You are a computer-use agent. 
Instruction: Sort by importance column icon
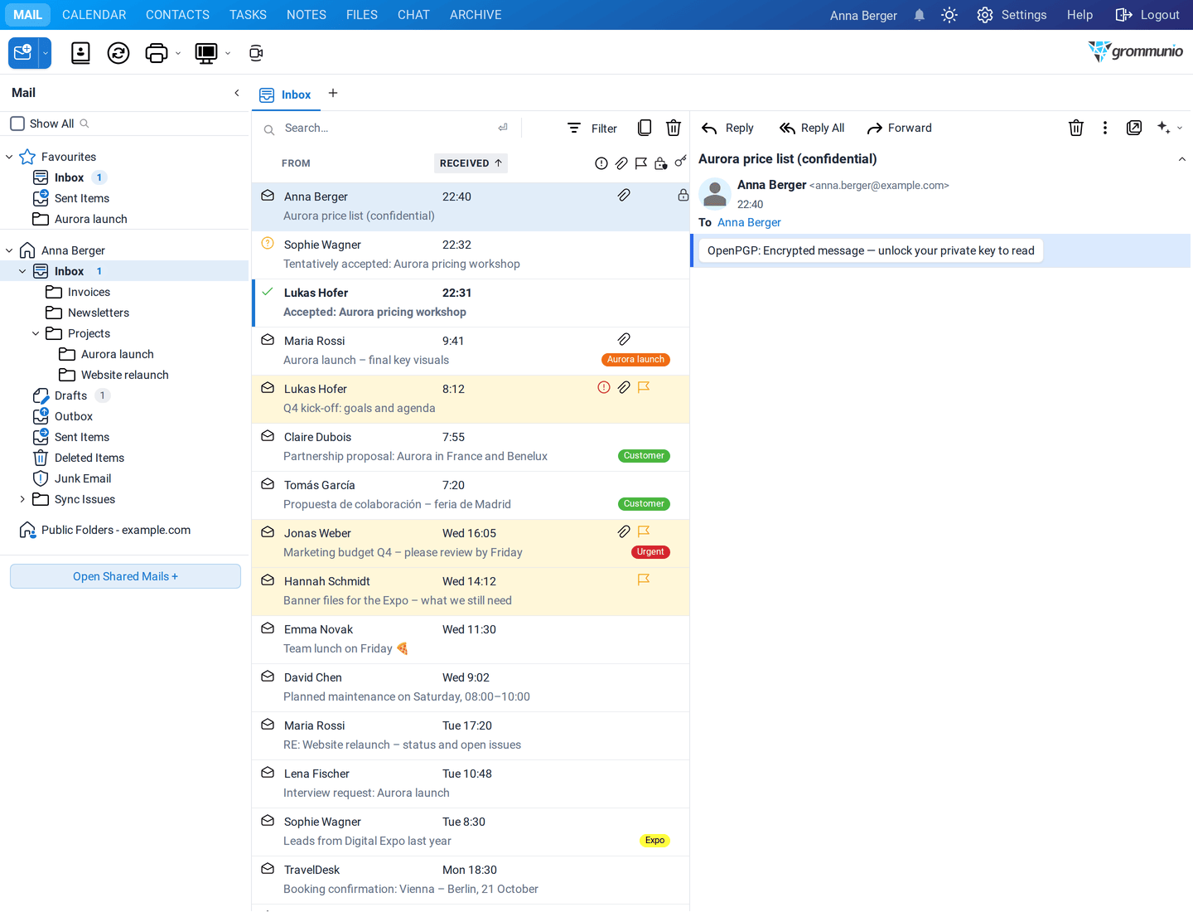(x=601, y=163)
